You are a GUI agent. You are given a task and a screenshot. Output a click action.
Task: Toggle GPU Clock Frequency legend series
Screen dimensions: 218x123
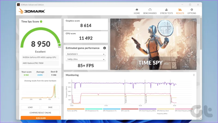tap(183, 111)
